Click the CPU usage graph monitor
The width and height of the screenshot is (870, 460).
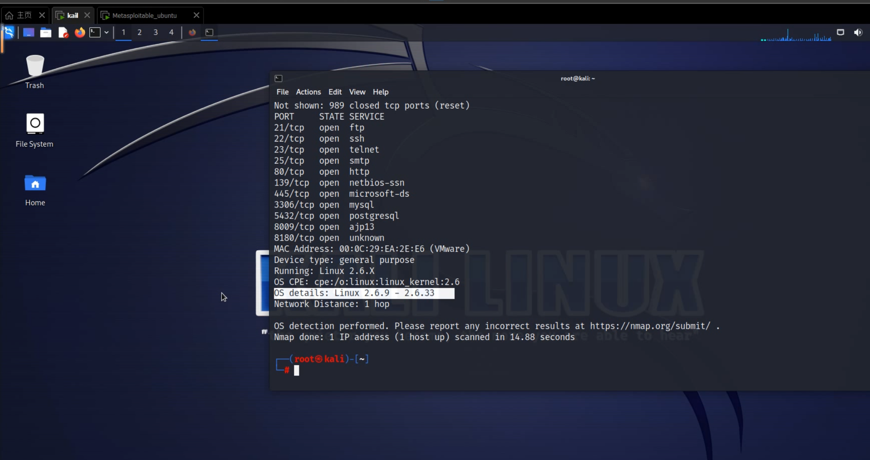pos(796,35)
